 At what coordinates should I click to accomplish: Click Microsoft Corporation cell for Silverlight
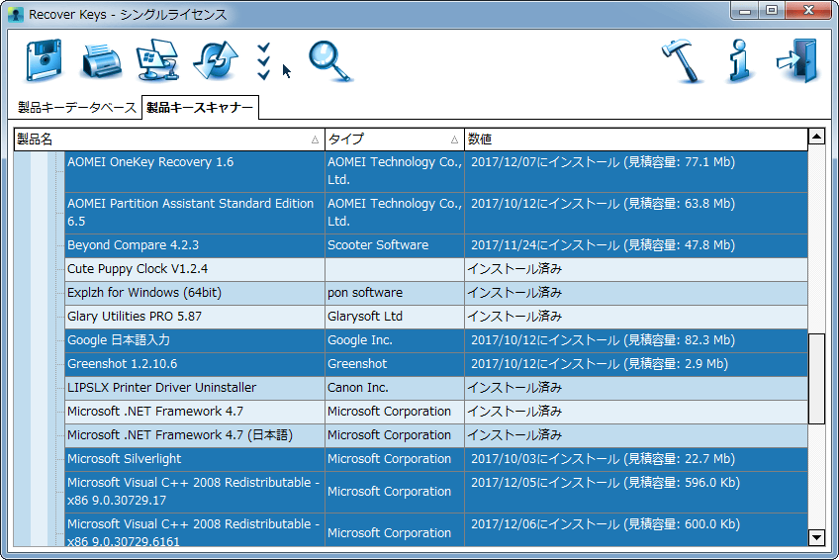(x=395, y=459)
